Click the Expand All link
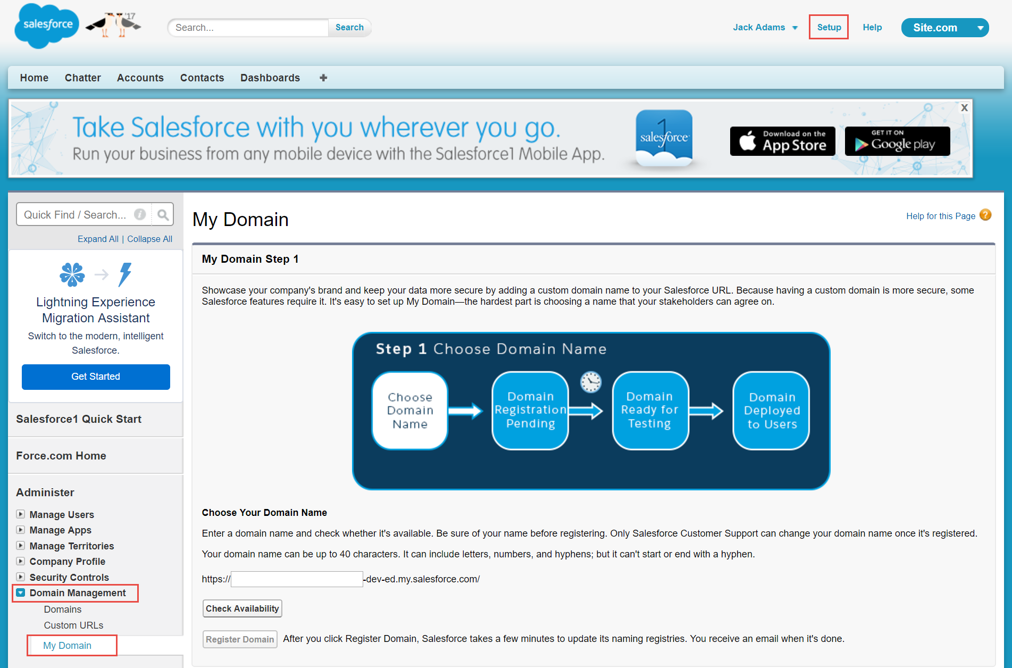 (x=98, y=239)
